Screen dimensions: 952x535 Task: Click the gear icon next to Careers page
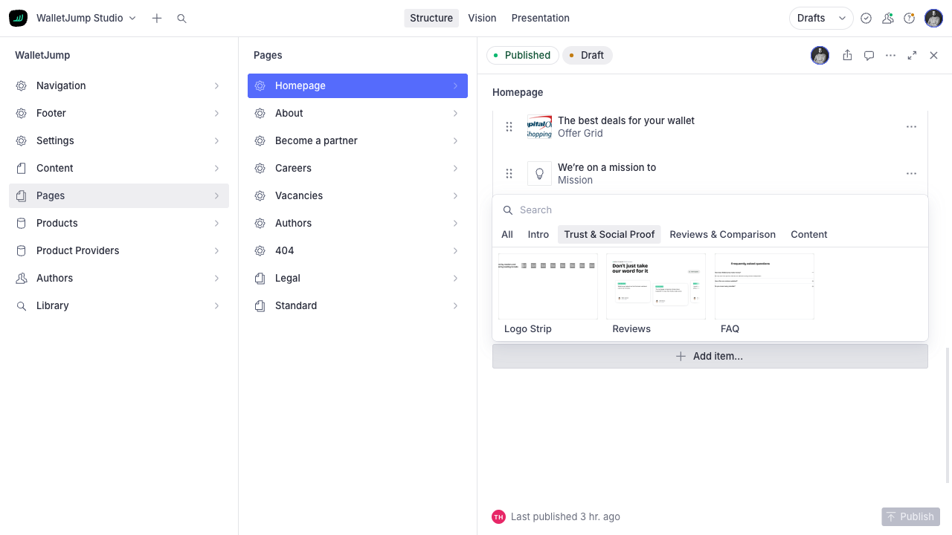(x=260, y=168)
